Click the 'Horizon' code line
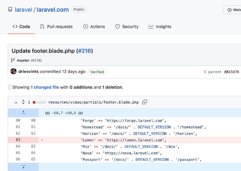 click(139, 133)
